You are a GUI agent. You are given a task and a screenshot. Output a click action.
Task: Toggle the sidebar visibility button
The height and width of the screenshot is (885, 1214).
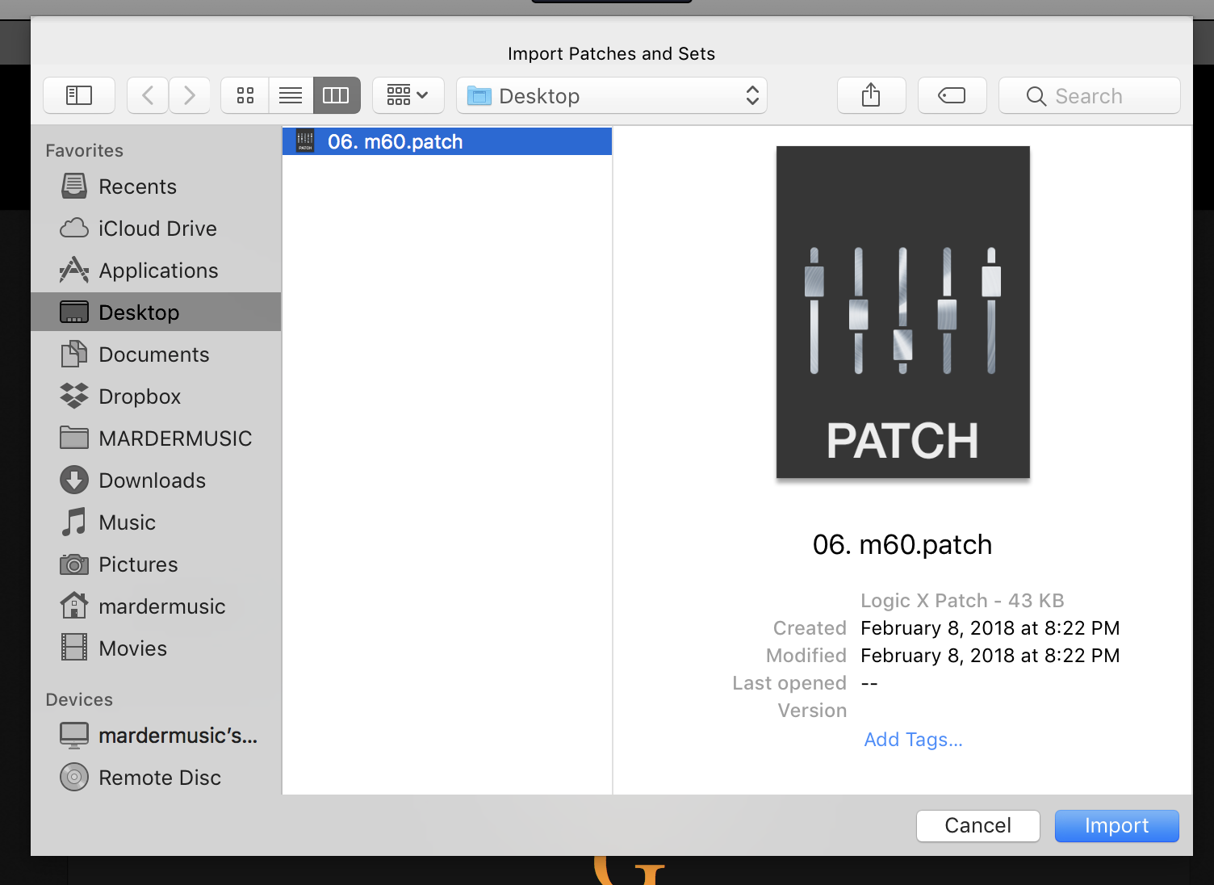point(79,96)
